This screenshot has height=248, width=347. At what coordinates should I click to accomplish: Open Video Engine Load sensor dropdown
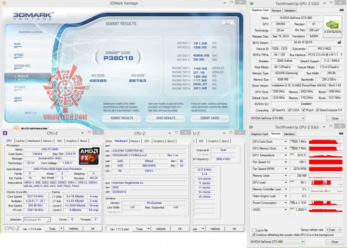[286, 196]
